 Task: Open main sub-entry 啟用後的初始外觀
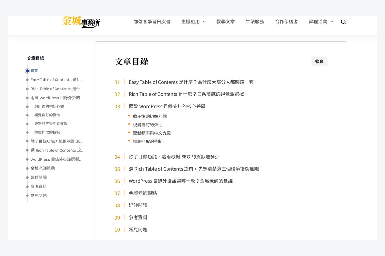click(150, 116)
